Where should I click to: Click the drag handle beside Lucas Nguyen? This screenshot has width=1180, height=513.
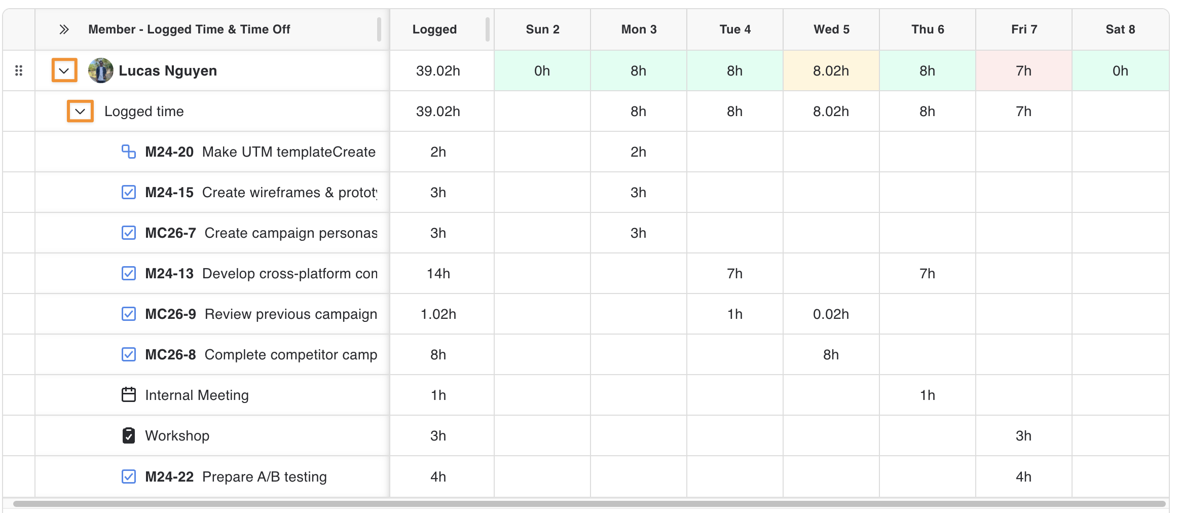point(19,70)
